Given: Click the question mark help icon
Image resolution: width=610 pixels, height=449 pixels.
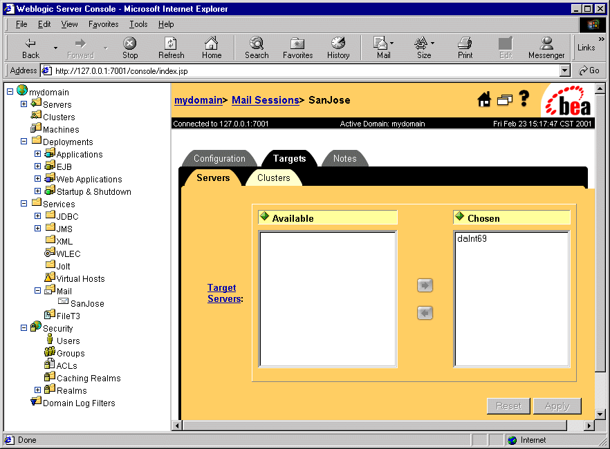Looking at the screenshot, I should coord(524,99).
